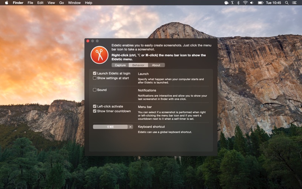Open the About tab
The image size is (302, 189).
[x=156, y=65]
